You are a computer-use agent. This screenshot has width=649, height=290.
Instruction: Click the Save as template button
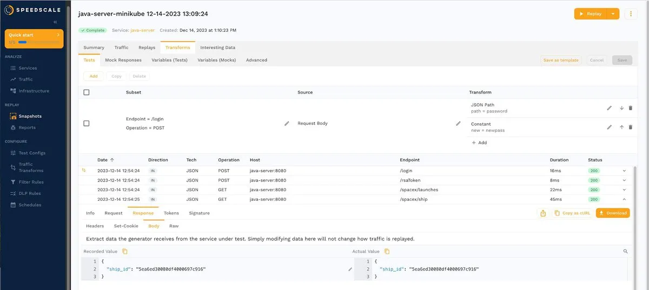[x=561, y=60]
